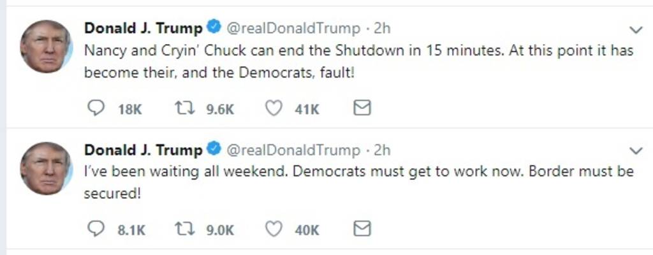This screenshot has height=255, width=653.
Task: Open the 2h timestamp of first tweet
Action: pyautogui.click(x=382, y=29)
